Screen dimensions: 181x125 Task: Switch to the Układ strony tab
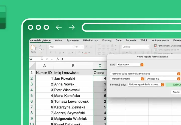coord(90,40)
